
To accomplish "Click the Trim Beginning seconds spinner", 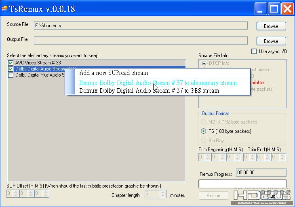I will 233,157.
